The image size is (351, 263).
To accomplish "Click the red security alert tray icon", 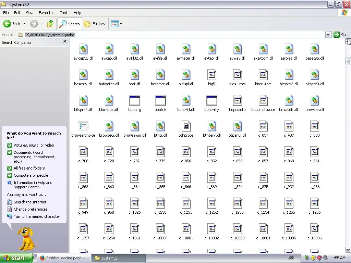I will (319, 258).
